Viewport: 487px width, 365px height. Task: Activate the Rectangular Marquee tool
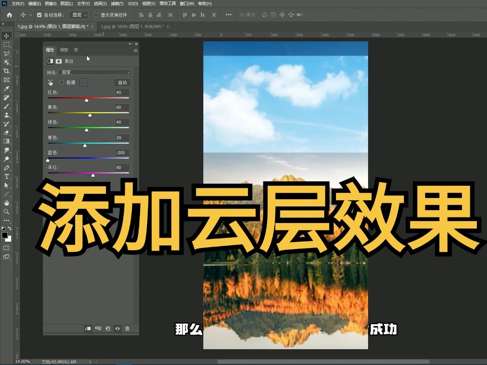(x=6, y=45)
